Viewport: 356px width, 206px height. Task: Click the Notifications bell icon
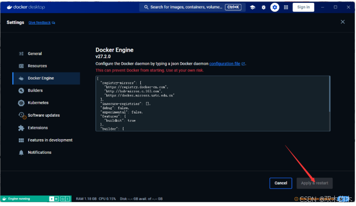pyautogui.click(x=21, y=152)
